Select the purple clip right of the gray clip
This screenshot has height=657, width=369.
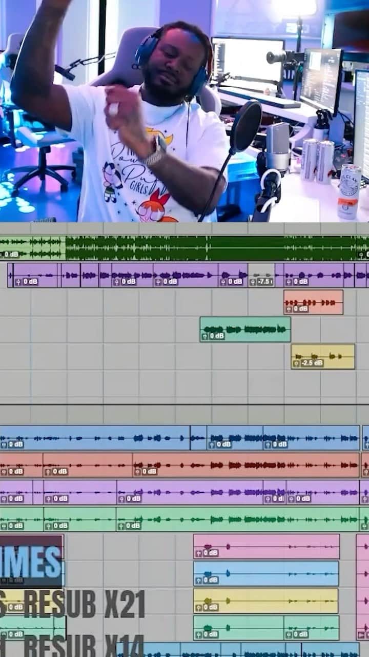tap(314, 275)
